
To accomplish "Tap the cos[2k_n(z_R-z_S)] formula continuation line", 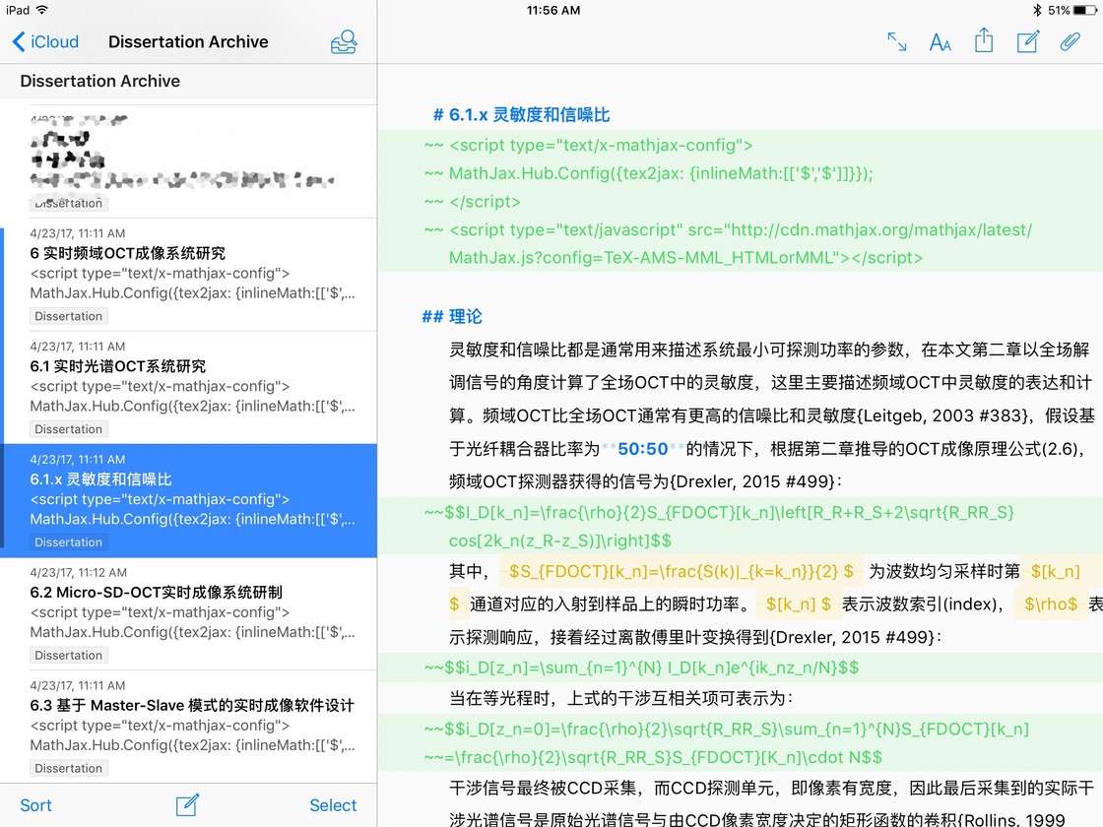I will [560, 541].
